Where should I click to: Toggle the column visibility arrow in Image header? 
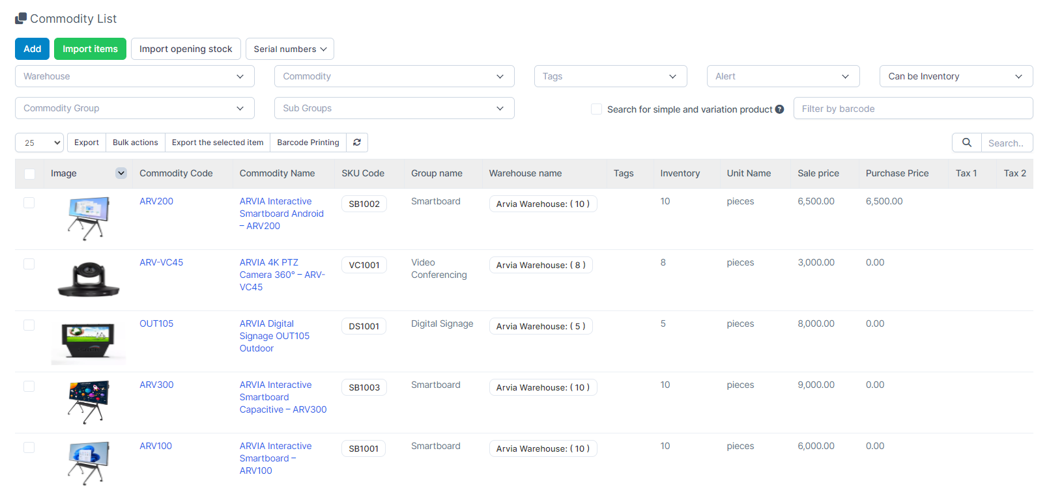[x=121, y=173]
